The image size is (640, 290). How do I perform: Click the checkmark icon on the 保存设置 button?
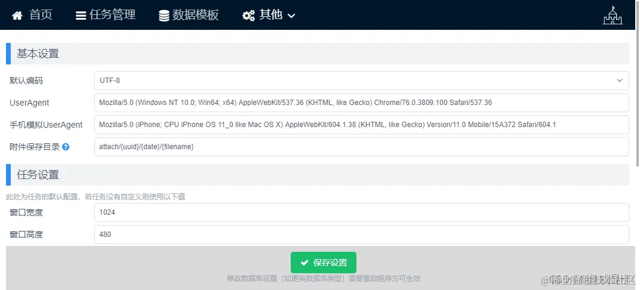pos(304,263)
